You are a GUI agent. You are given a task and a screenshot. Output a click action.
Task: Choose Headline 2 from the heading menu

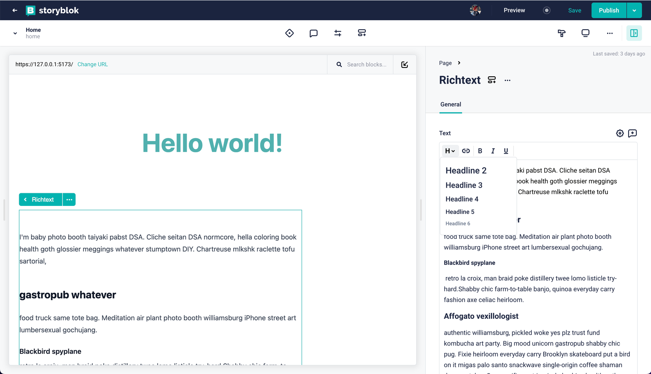pos(466,171)
